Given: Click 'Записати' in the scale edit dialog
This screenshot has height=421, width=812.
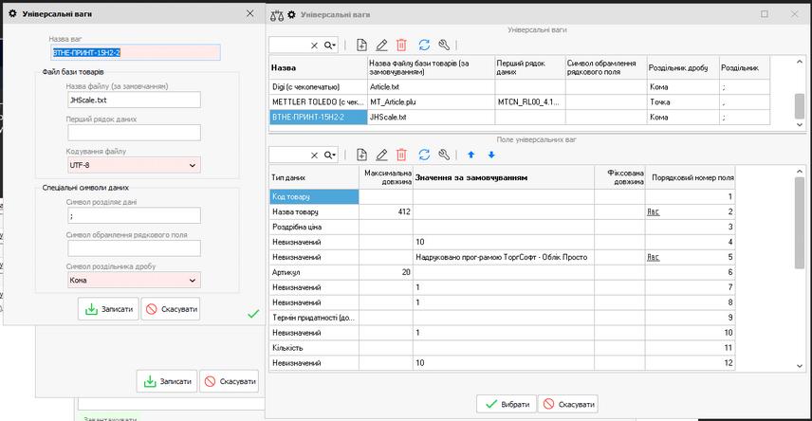Looking at the screenshot, I should (108, 309).
